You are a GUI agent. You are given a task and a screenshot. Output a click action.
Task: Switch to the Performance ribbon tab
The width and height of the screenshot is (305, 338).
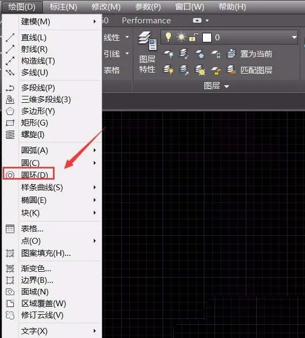[x=146, y=21]
